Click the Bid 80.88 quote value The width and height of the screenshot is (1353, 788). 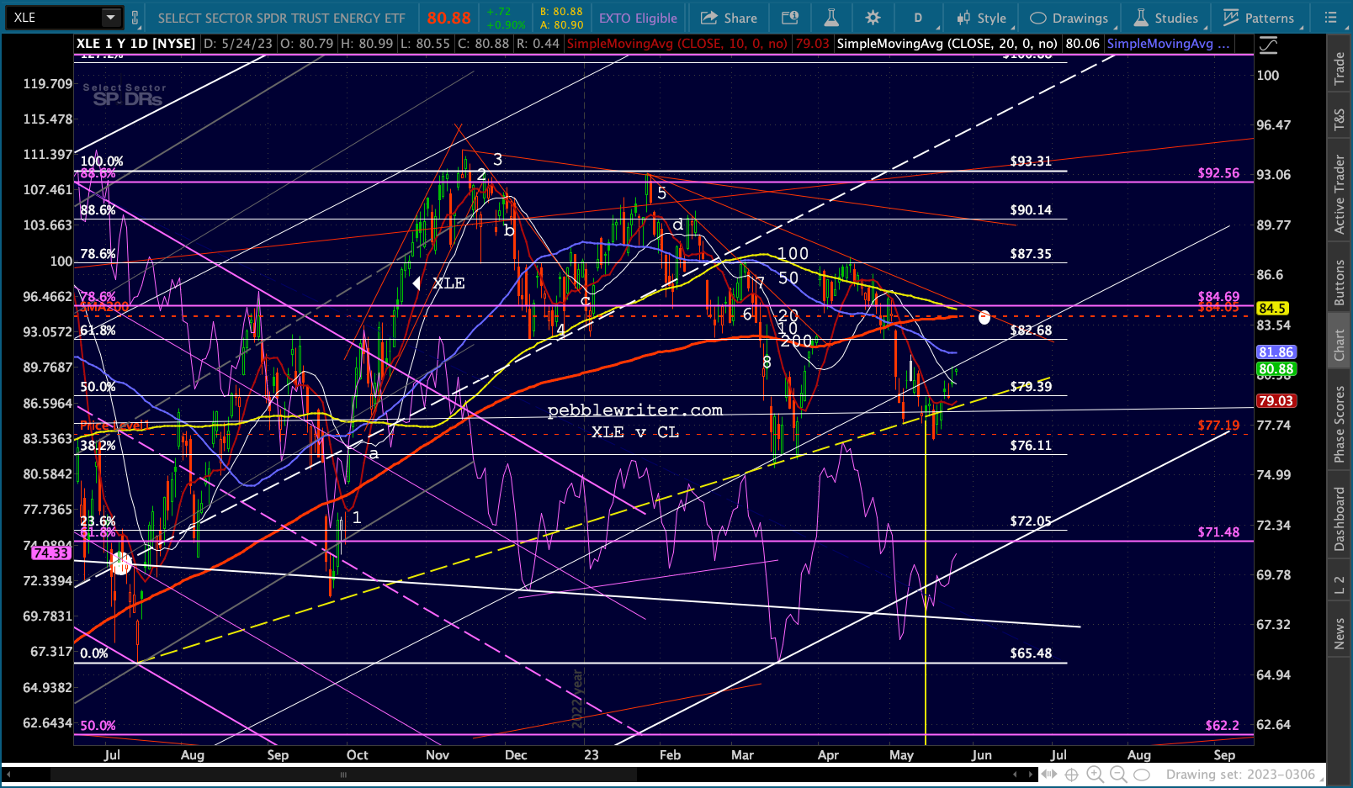point(561,12)
